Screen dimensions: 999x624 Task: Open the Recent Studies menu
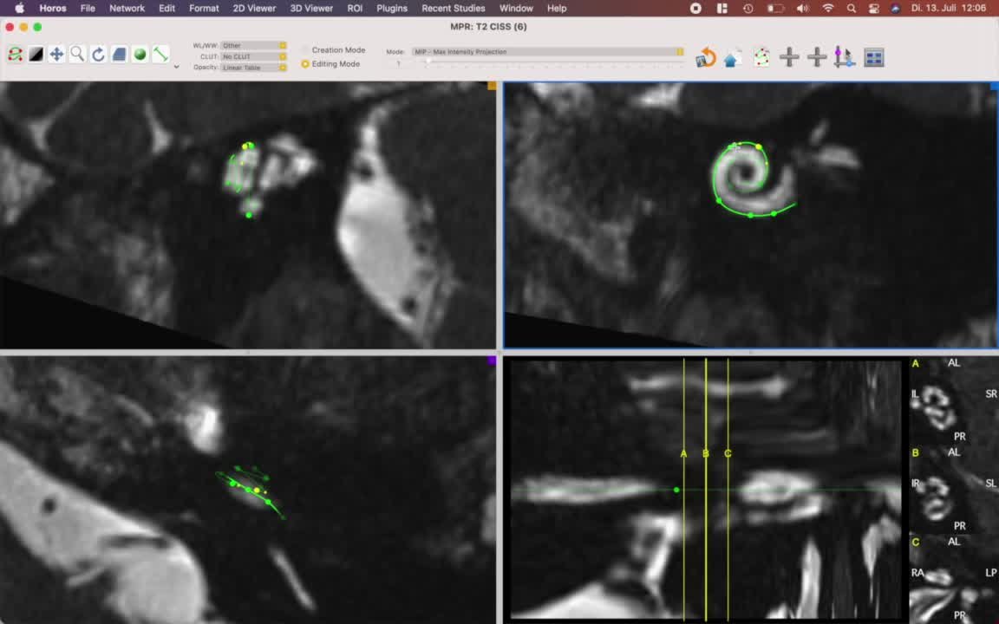pyautogui.click(x=453, y=9)
